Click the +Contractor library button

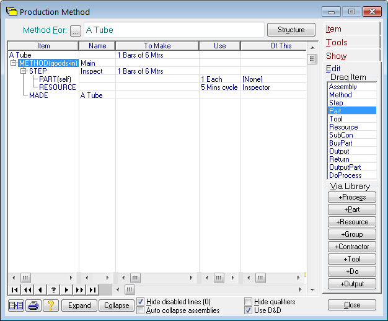pos(352,247)
